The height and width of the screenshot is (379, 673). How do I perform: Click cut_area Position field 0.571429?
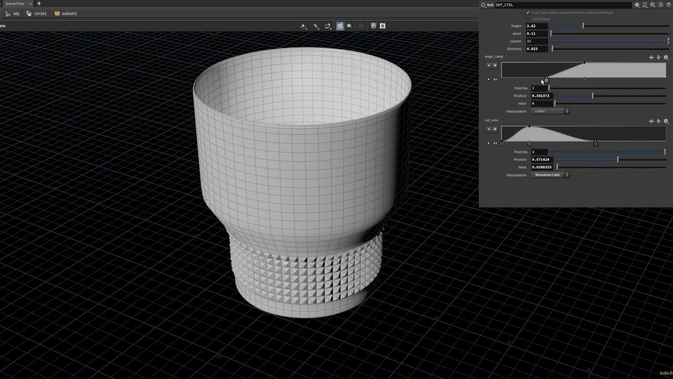(541, 159)
